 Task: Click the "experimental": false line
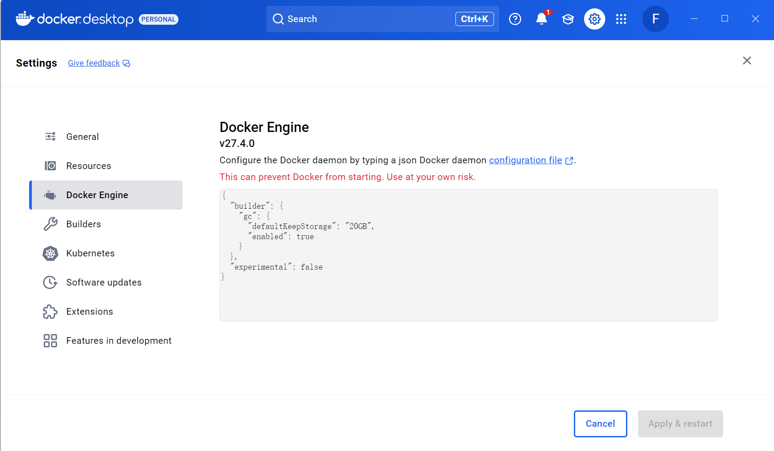pyautogui.click(x=277, y=267)
